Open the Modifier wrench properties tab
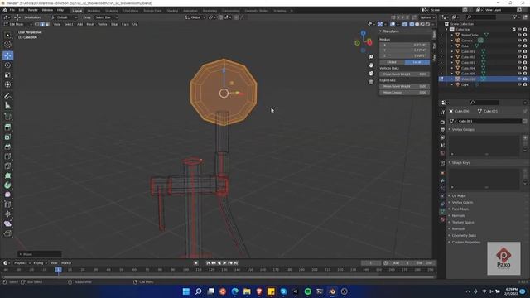 pos(442,180)
